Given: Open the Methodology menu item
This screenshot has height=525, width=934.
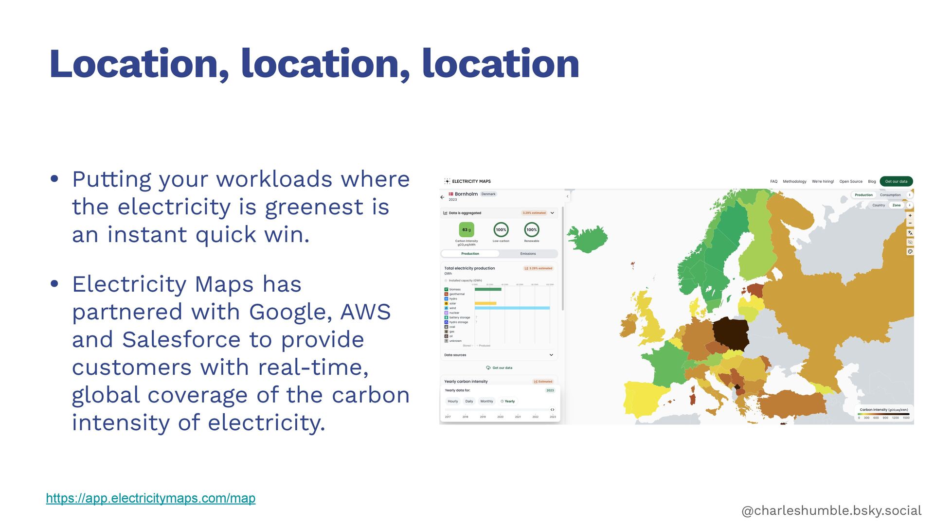Looking at the screenshot, I should click(794, 181).
